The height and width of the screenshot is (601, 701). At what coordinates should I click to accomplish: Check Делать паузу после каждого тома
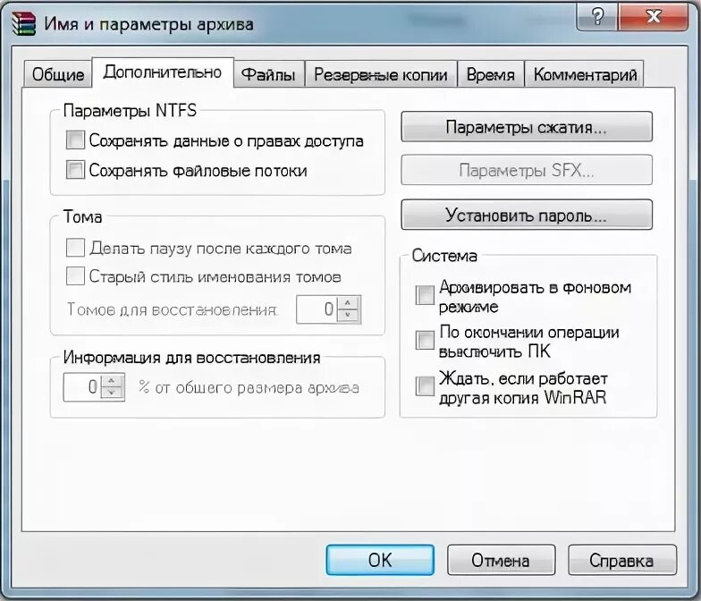(75, 248)
